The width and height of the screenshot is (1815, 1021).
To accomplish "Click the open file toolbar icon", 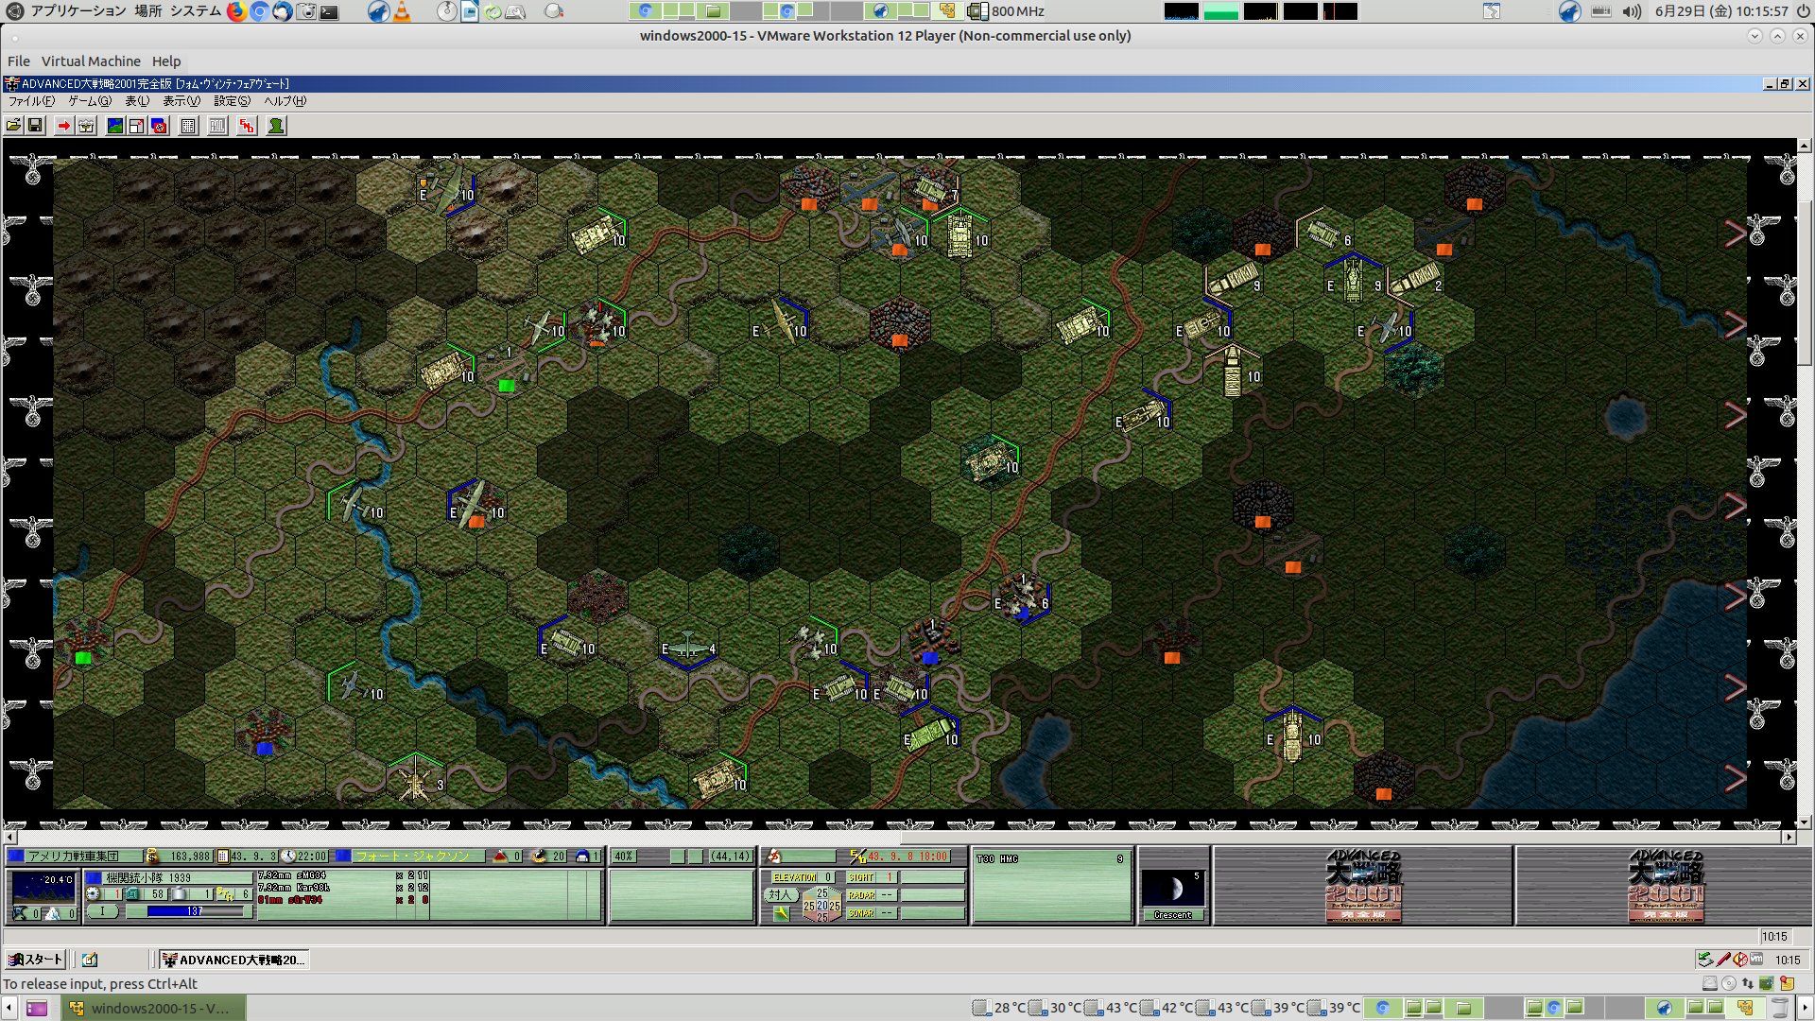I will 14,126.
